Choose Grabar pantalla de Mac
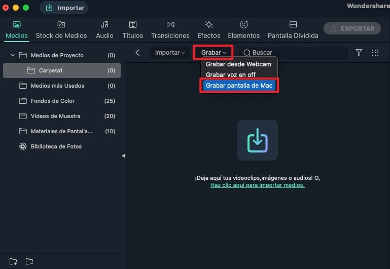Image resolution: width=390 pixels, height=269 pixels. [239, 86]
